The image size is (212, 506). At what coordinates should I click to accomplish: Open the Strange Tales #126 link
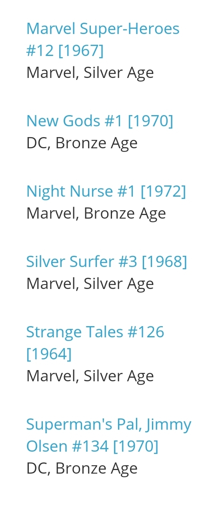(x=95, y=343)
